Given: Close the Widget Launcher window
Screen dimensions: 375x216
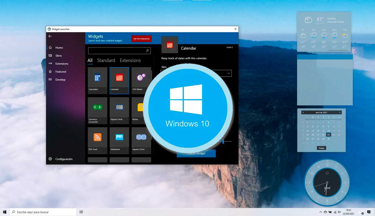Looking at the screenshot, I should (235, 29).
